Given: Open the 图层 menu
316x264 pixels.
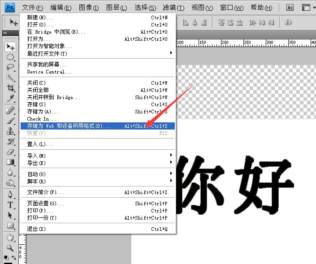Looking at the screenshot, I should pos(117,8).
